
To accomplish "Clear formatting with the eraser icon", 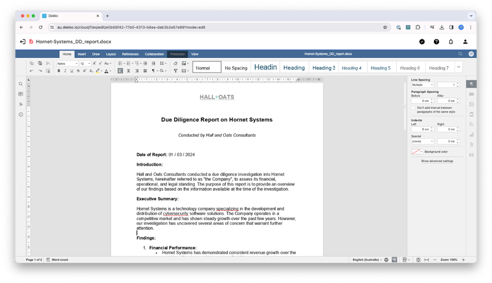I will [x=175, y=63].
